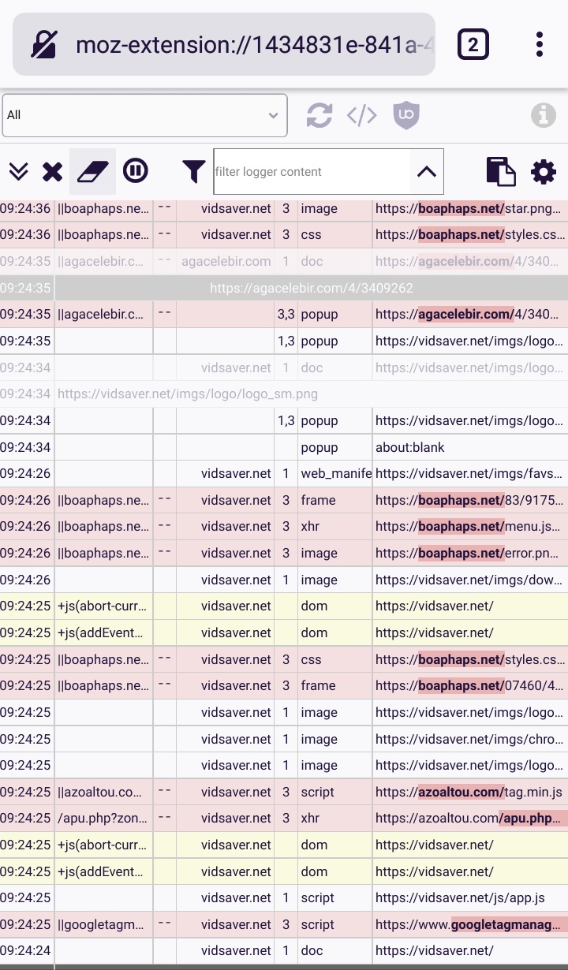Open the copy entries icon

tap(501, 171)
